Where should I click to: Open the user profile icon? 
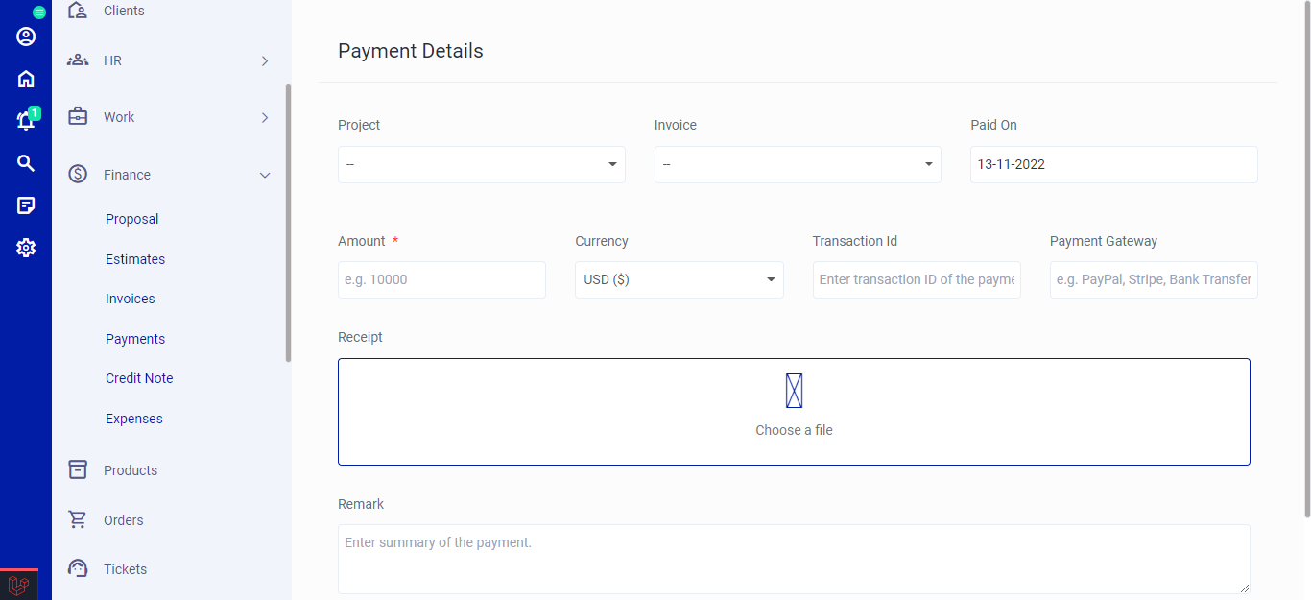(25, 36)
